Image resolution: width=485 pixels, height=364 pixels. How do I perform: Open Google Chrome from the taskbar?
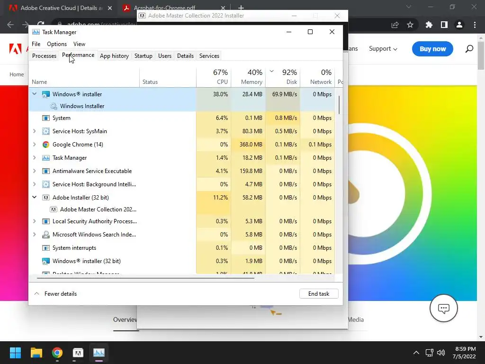click(57, 353)
